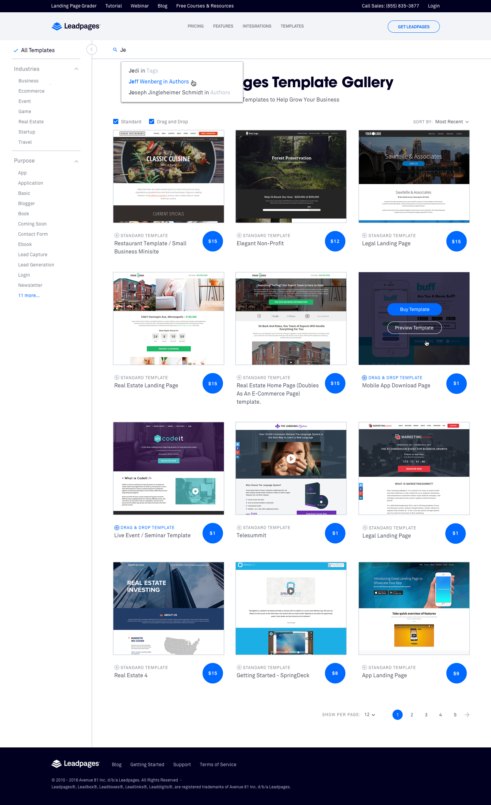Click the All Templates checkmark icon
This screenshot has width=491, height=805.
(16, 50)
